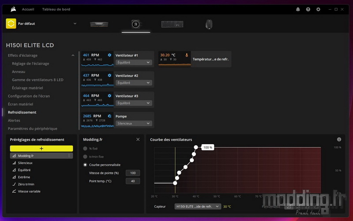Add a new cooling preset with plus button
This screenshot has width=353, height=221.
click(x=41, y=148)
